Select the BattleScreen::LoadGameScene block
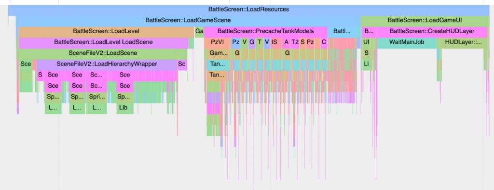This screenshot has height=190, width=494. (188, 20)
